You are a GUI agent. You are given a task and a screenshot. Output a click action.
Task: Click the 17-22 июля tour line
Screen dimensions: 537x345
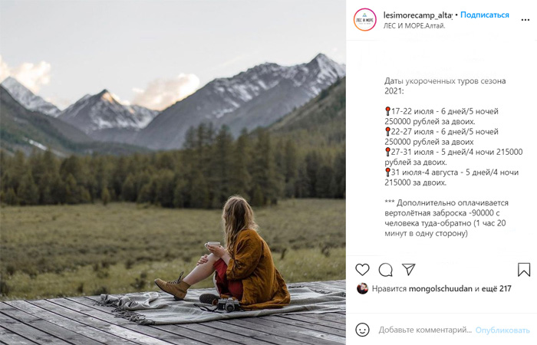click(441, 117)
